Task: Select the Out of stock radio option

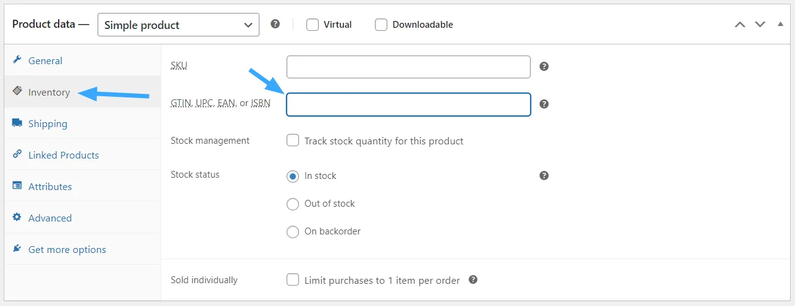Action: pos(293,204)
